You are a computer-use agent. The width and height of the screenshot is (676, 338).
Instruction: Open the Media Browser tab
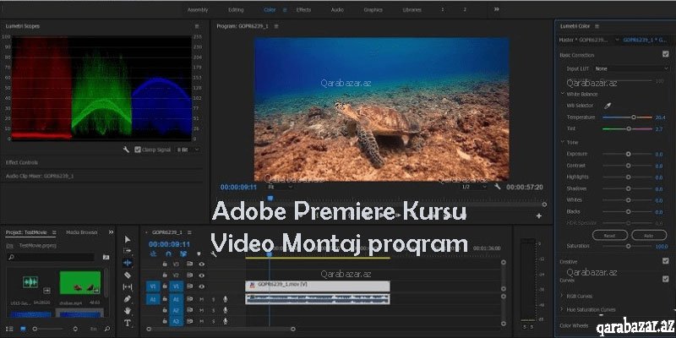(x=81, y=232)
